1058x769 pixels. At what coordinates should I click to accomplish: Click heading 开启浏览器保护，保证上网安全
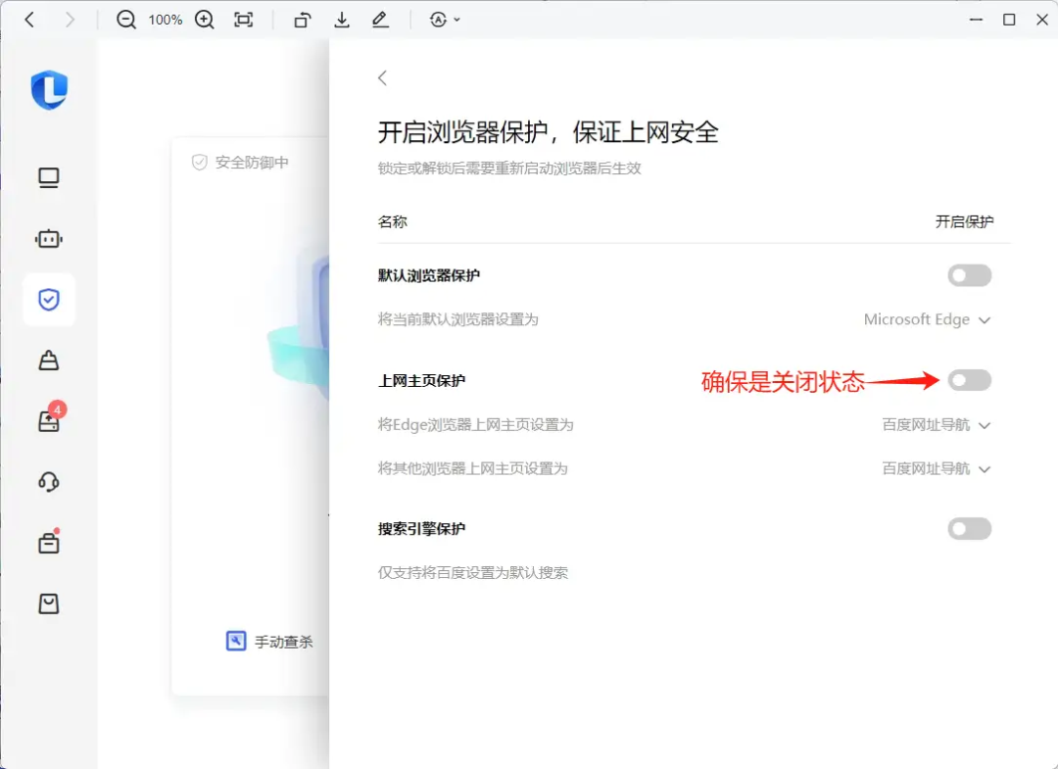tap(548, 132)
